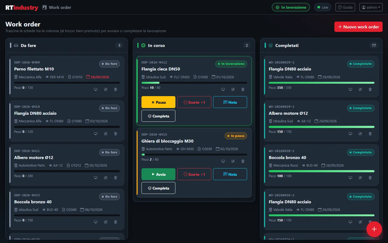
Task: Toggle the Live indicator
Action: pyautogui.click(x=323, y=7)
